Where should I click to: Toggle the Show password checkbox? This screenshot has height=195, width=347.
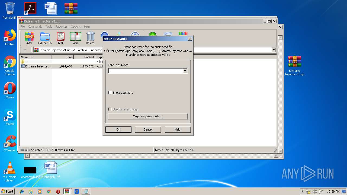110,93
